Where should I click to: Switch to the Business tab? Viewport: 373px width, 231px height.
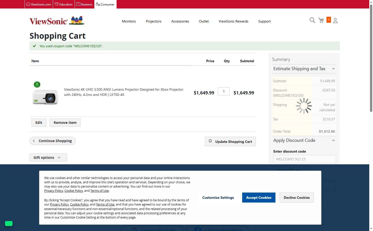(84, 4)
